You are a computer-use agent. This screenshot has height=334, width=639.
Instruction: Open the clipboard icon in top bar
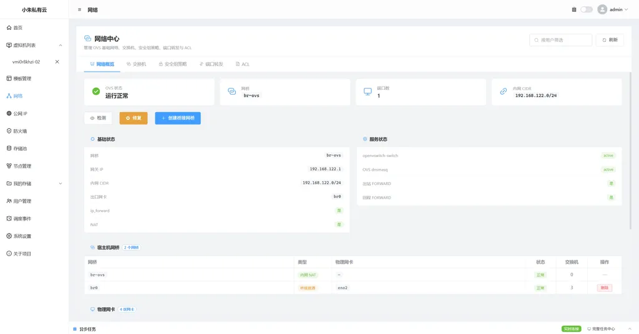coord(574,9)
